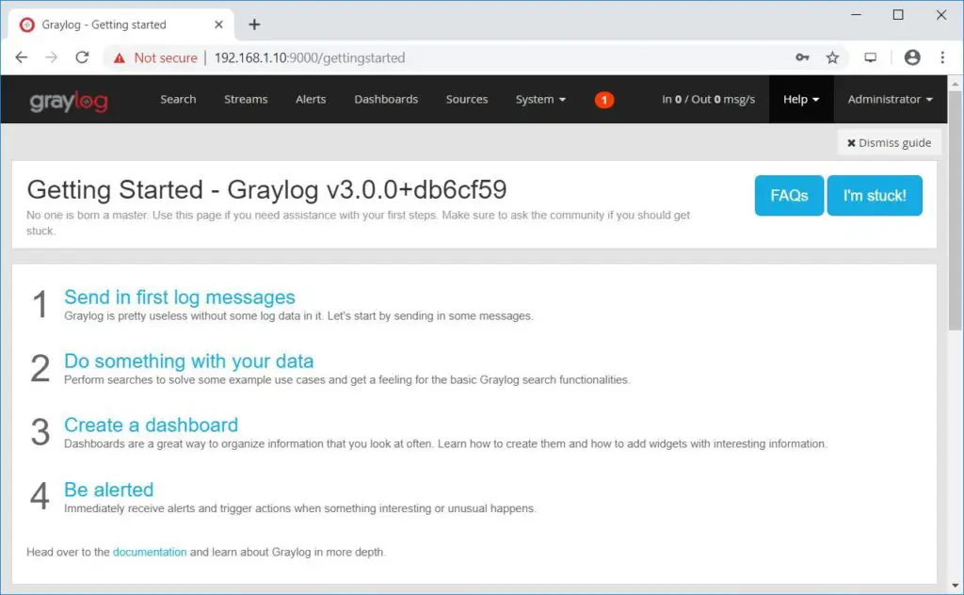The image size is (964, 595).
Task: Click the Not secure warning triangle
Action: pyautogui.click(x=120, y=58)
